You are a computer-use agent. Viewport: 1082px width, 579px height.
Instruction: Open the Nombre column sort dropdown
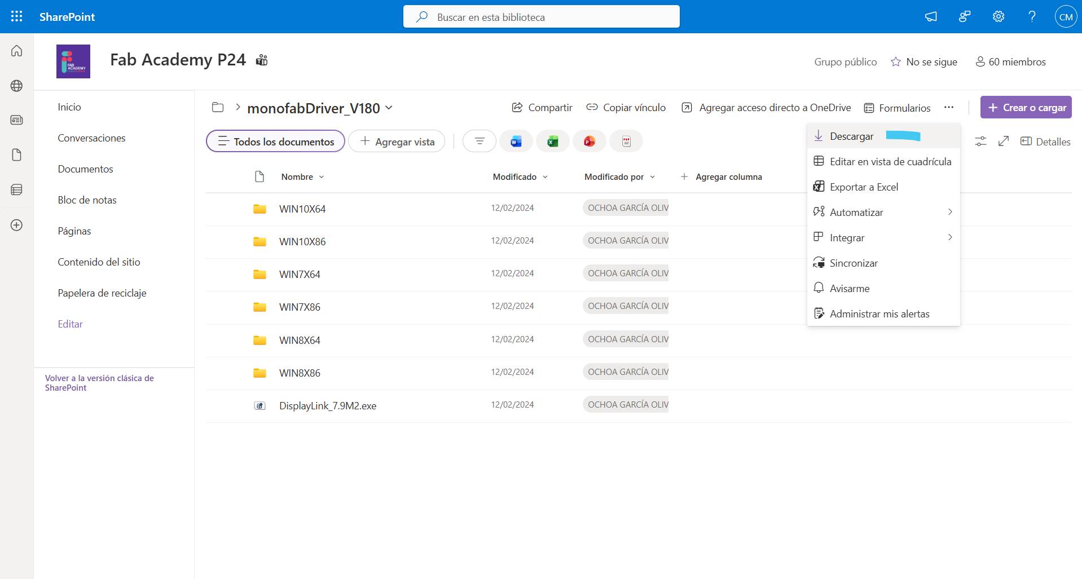click(x=322, y=176)
